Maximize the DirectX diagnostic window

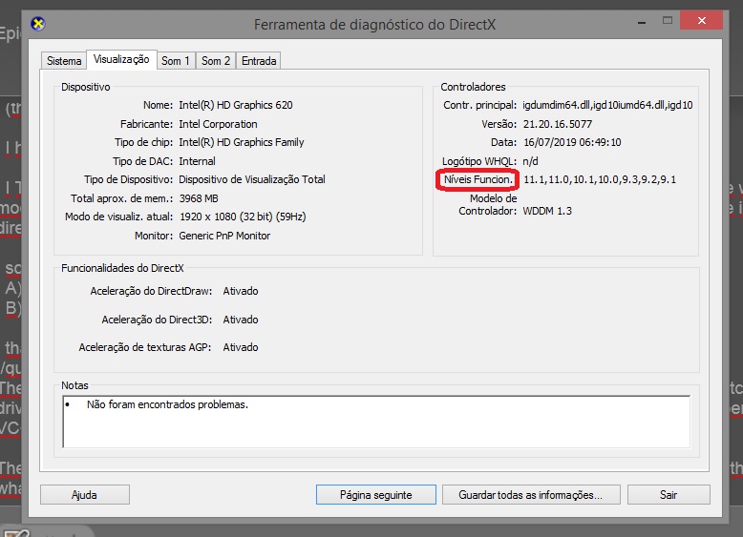coord(668,20)
